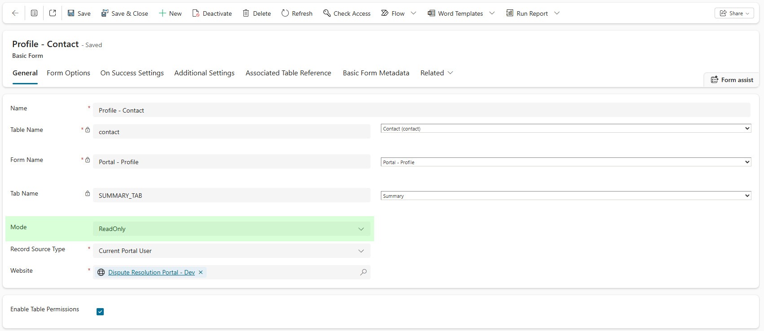This screenshot has width=764, height=331.
Task: Click the Delete trash icon
Action: click(246, 13)
